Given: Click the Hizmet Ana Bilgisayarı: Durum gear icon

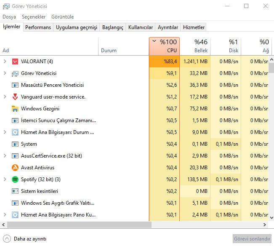Looking at the screenshot, I should coord(15,132).
